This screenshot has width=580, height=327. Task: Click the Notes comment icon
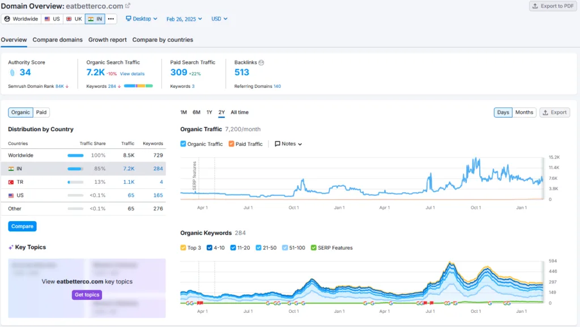pos(278,144)
